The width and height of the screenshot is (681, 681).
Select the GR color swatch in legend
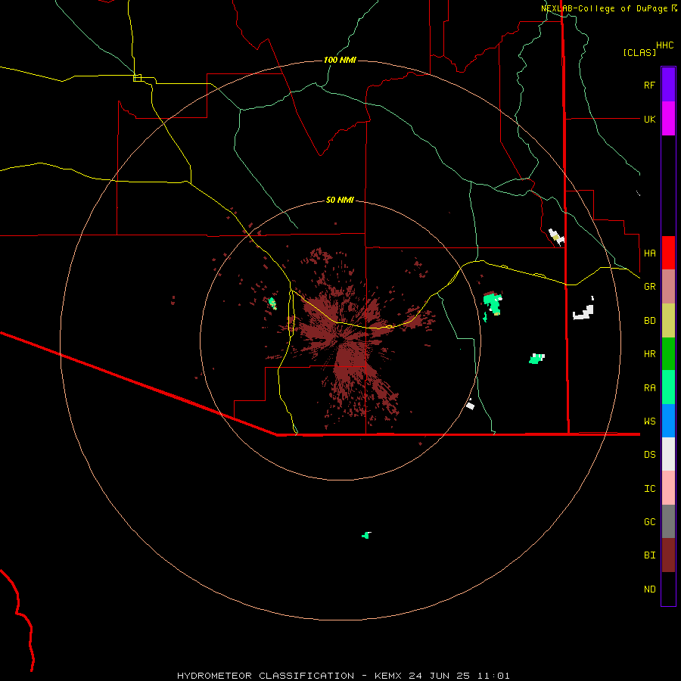coord(668,287)
